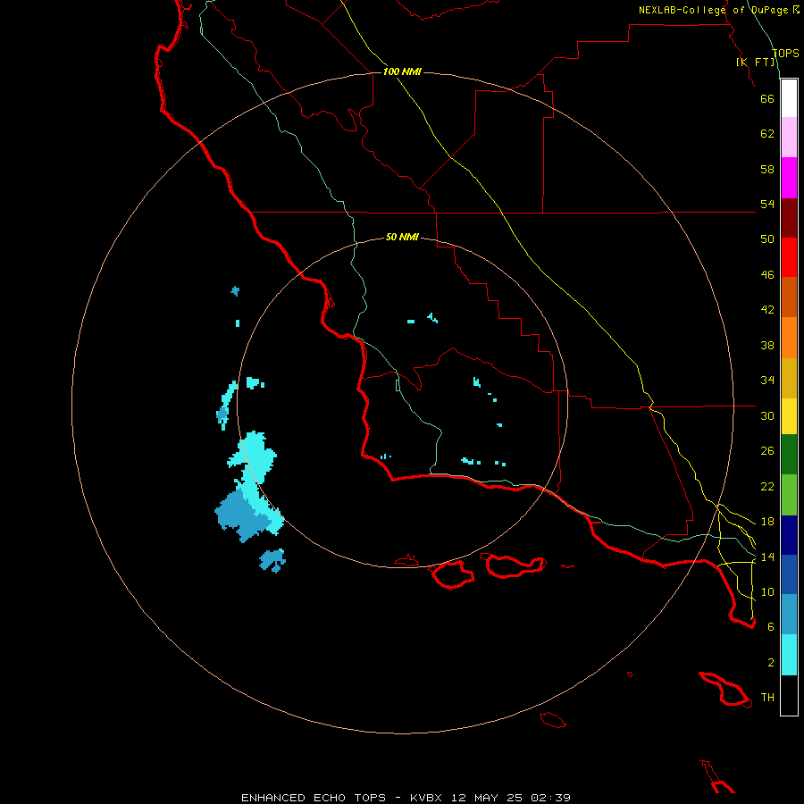Viewport: 804px width, 804px height.
Task: Click the bright red 46 kft legend swatch
Action: pos(789,257)
